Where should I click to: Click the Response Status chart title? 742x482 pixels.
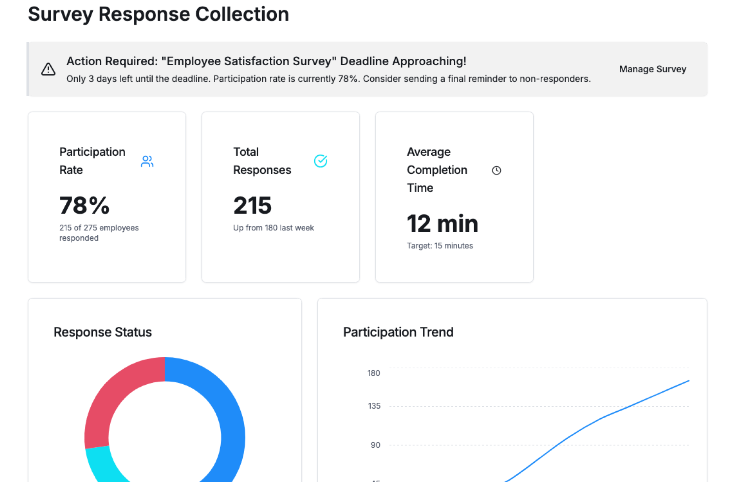(102, 332)
